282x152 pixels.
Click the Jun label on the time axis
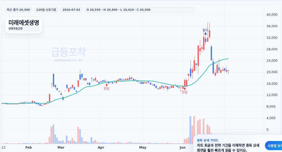coord(183,148)
